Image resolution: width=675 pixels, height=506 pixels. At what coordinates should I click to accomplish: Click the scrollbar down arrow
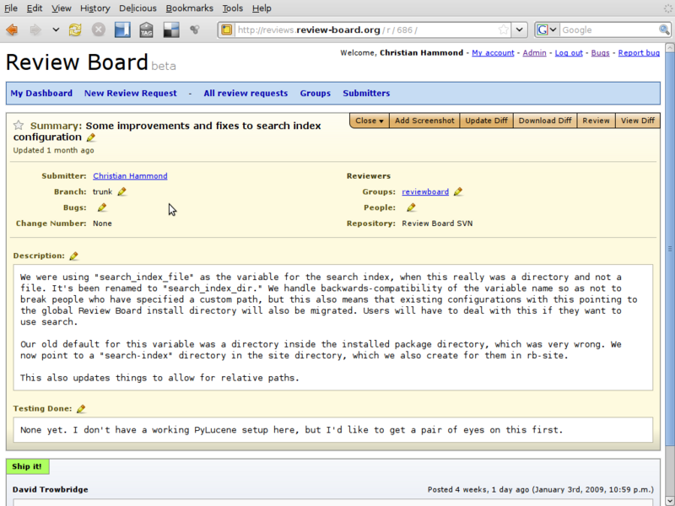(x=670, y=500)
